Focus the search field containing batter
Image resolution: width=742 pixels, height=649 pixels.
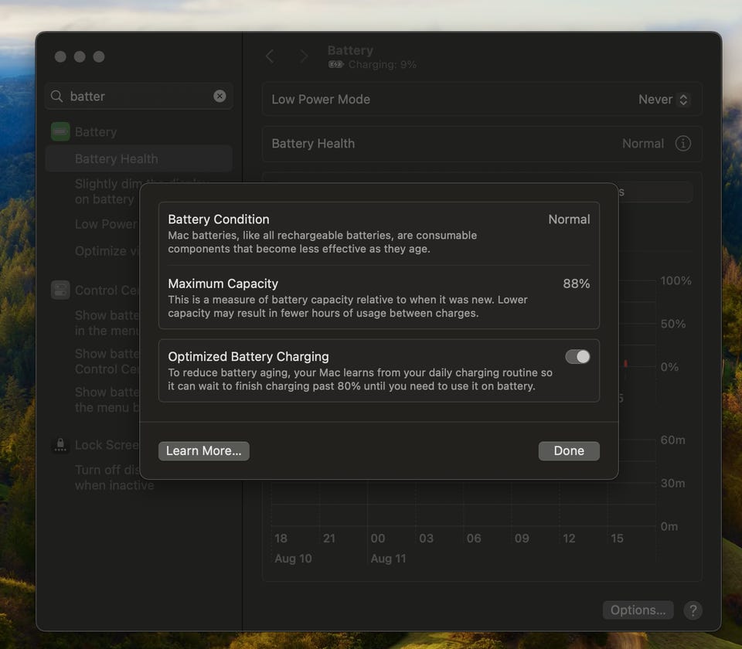139,96
